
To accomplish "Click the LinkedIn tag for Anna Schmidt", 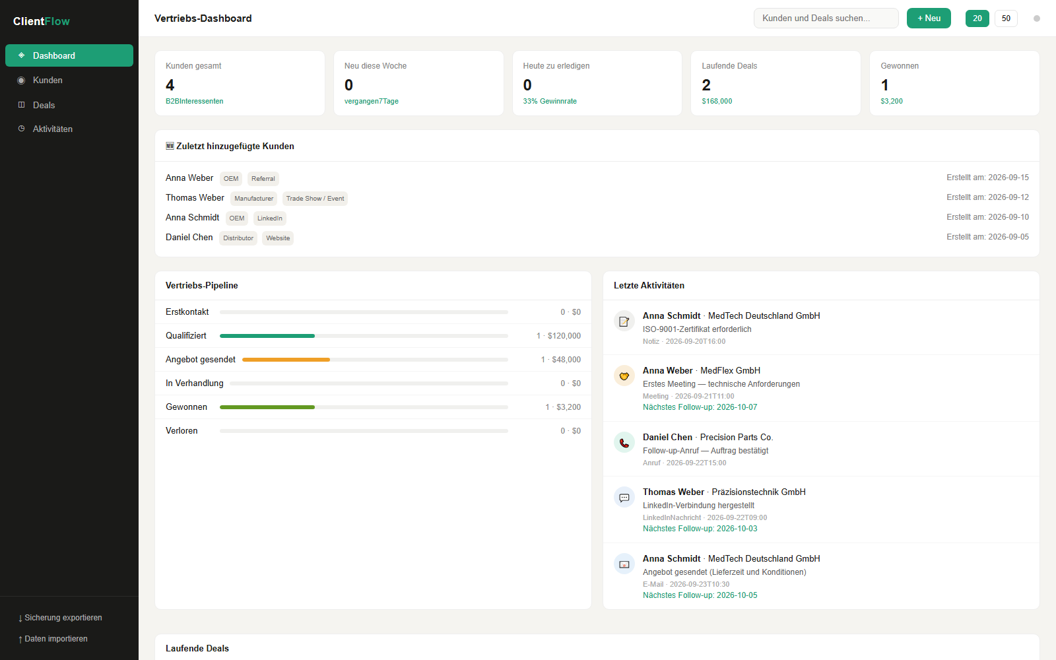I will coord(269,218).
